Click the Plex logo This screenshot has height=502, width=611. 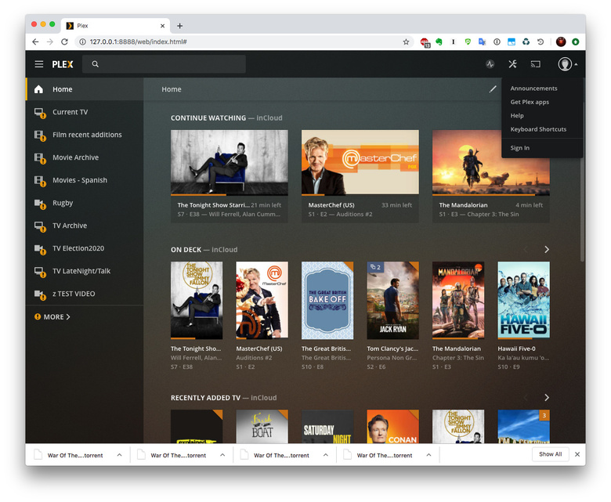click(x=63, y=64)
